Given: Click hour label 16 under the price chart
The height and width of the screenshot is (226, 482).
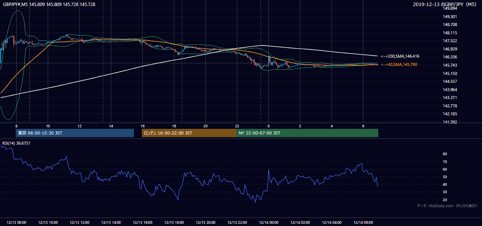Looking at the screenshot, I should [143, 126].
